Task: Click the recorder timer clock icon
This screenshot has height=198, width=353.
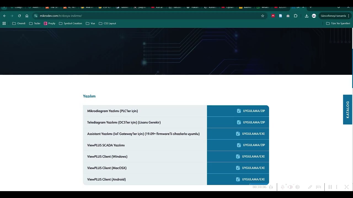Action: pyautogui.click(x=271, y=187)
